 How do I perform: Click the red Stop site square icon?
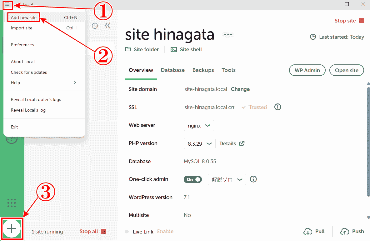click(361, 21)
